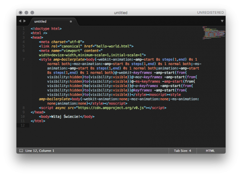Click the closing html tag
Screen dimensions: 242x177
38,121
